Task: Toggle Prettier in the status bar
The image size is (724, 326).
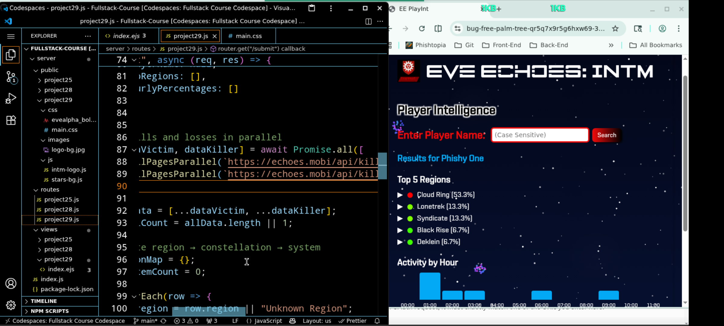Action: pyautogui.click(x=353, y=321)
